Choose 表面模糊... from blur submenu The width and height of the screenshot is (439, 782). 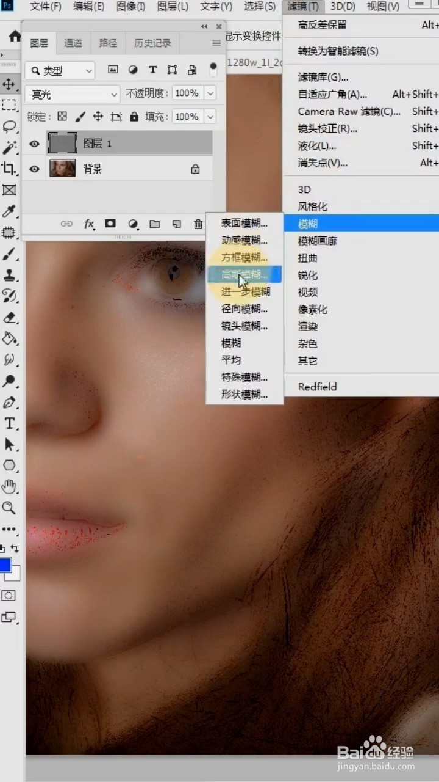244,223
